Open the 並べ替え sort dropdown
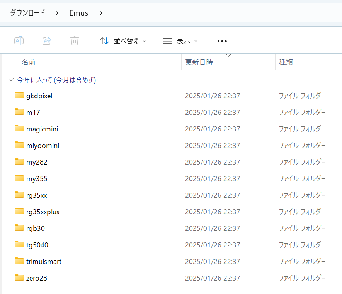The image size is (342, 294). pyautogui.click(x=123, y=41)
